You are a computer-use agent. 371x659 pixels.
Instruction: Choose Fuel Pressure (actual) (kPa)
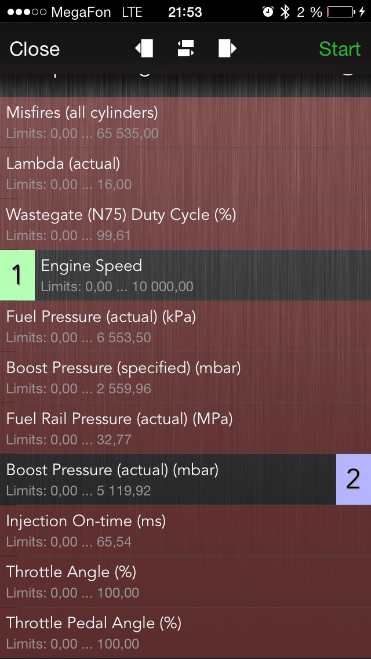point(185,327)
